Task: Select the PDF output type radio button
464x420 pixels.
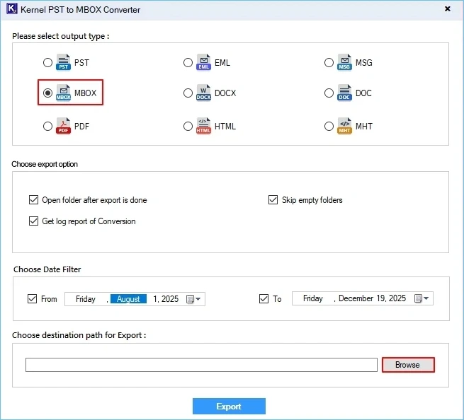Action: point(47,127)
